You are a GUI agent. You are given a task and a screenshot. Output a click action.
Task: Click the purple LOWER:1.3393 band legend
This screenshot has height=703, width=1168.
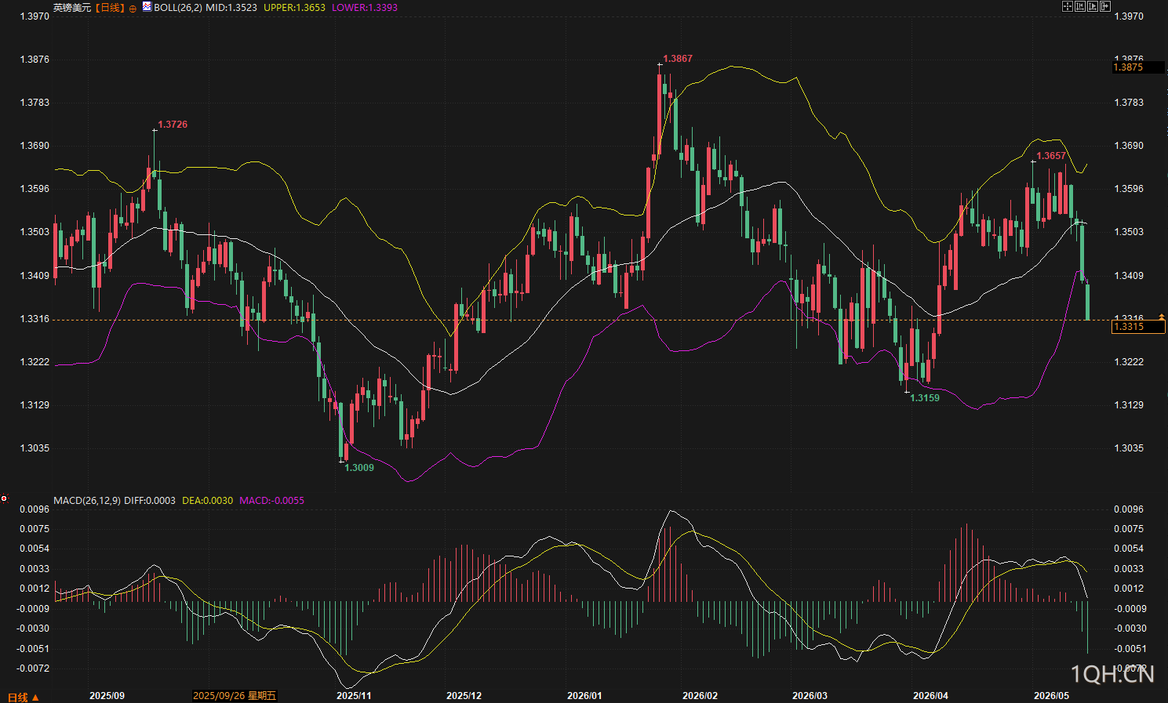364,7
